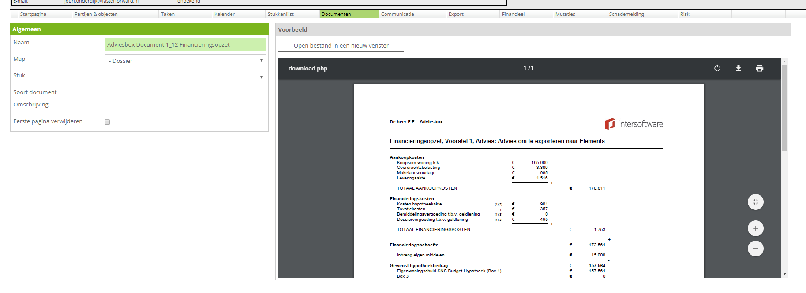Click the PDF viewer vertical scrollbar thumb
The image size is (806, 293).
(x=784, y=108)
